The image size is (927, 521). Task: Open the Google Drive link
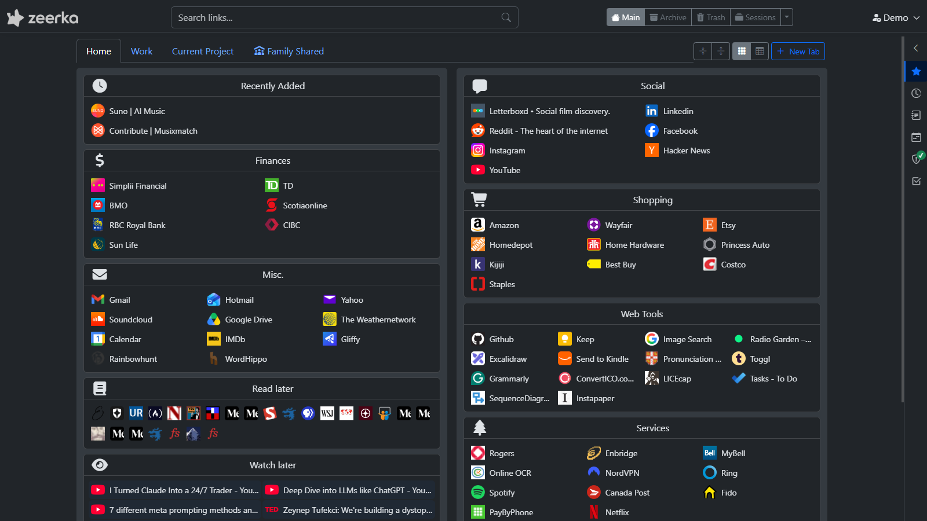point(249,320)
